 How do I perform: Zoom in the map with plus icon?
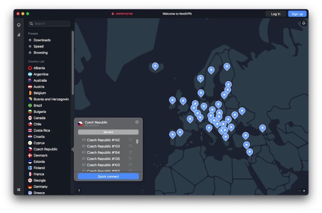[x=304, y=191]
